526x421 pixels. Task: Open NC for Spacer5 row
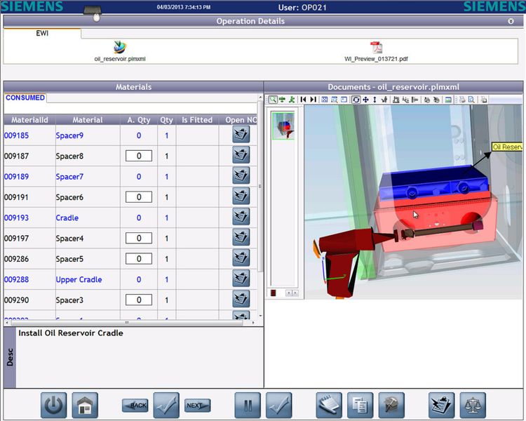(x=241, y=258)
